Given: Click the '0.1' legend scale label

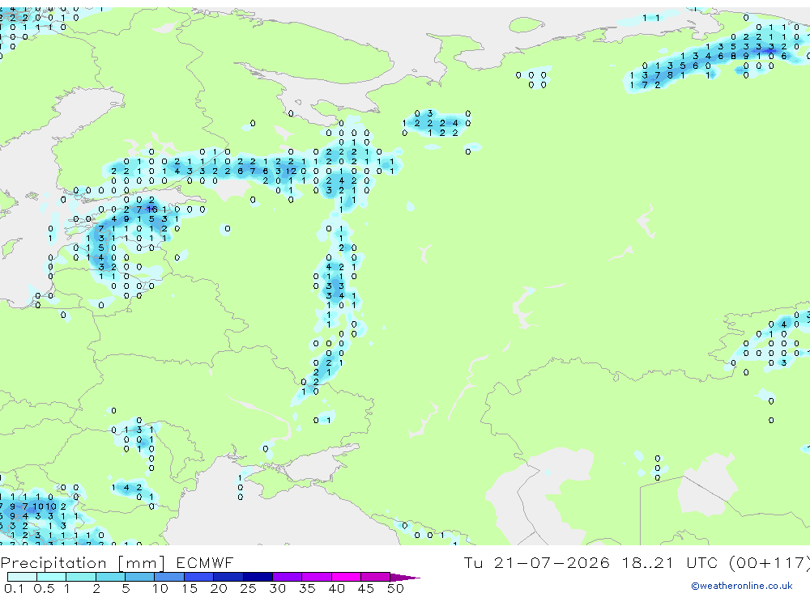Looking at the screenshot, I should pos(14,588).
